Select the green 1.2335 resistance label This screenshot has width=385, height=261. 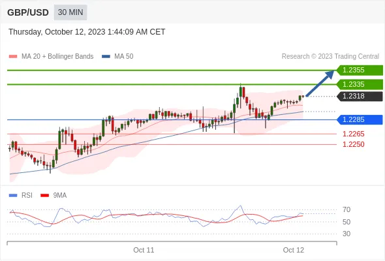pos(360,84)
